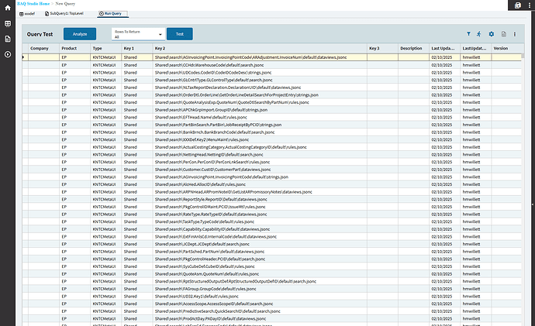This screenshot has width=535, height=326.
Task: Click the Version column header
Action: (x=506, y=48)
